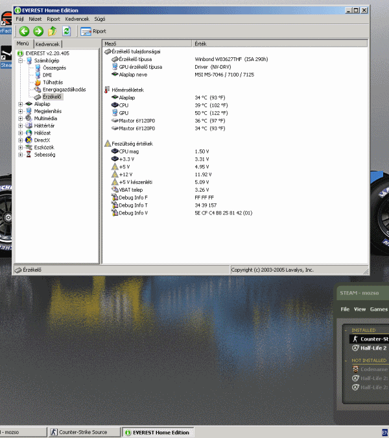Viewport: 389px width, 438px height.
Task: Expand the Sebesség tree node
Action: click(x=20, y=155)
